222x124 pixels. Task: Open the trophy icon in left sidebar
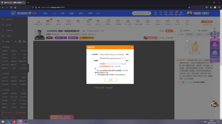pos(3,42)
